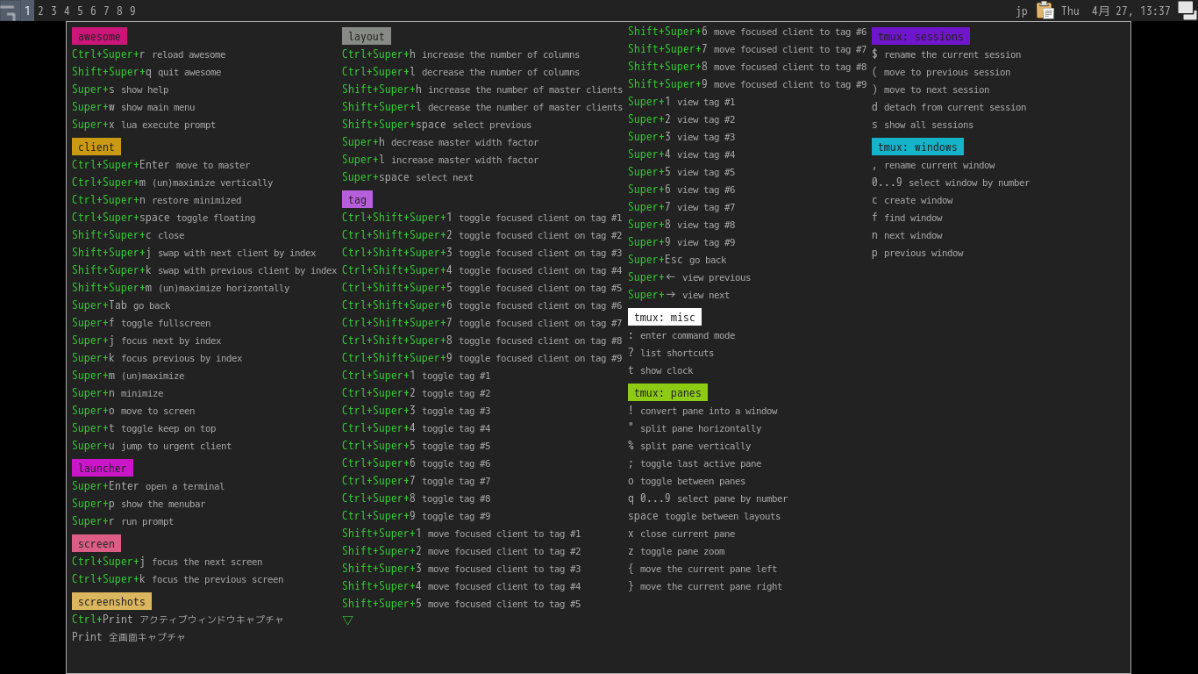Switch to tag 2 in the taglist
The image size is (1198, 674).
40,11
